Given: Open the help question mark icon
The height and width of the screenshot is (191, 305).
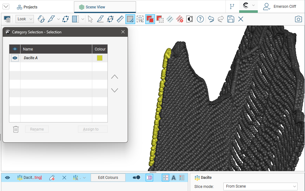Looking at the screenshot, I should click(x=200, y=19).
